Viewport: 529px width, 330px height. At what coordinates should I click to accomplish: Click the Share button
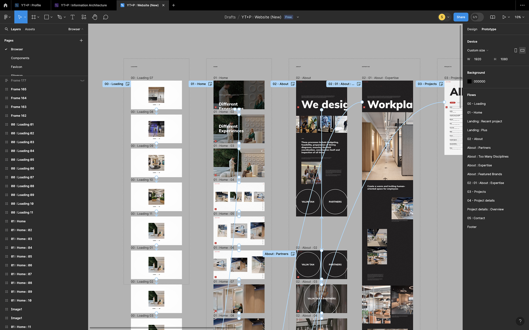461,17
